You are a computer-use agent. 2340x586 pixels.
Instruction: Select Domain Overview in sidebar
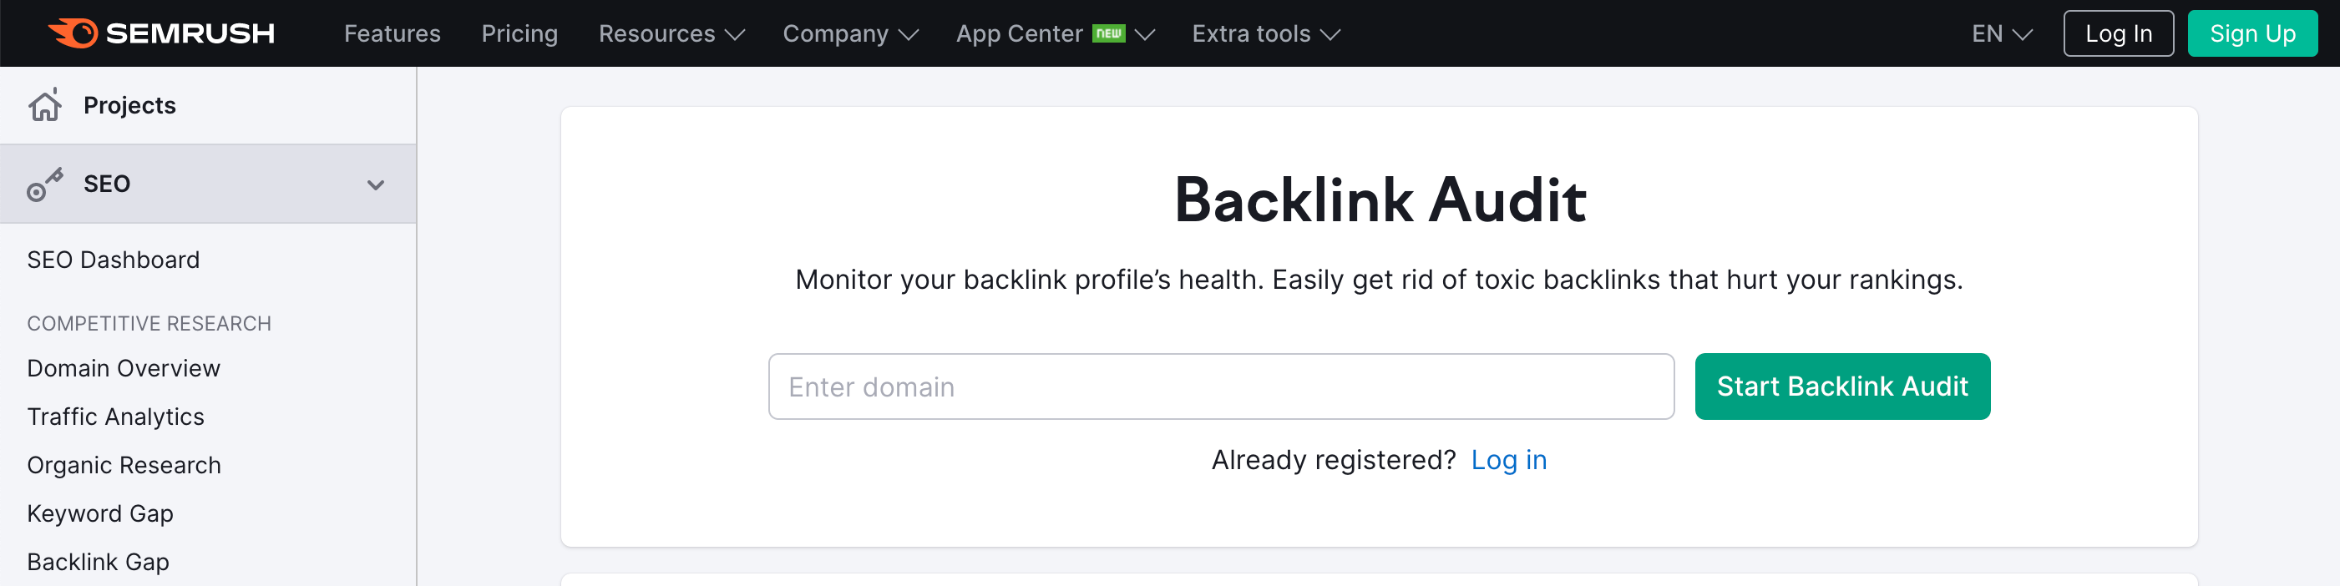pos(124,368)
